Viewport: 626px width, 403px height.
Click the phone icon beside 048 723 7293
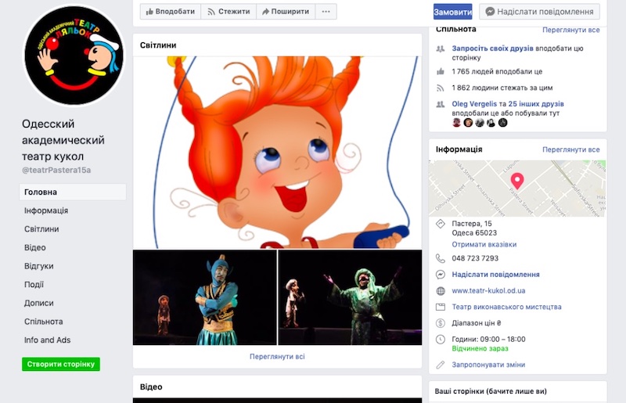(x=441, y=258)
